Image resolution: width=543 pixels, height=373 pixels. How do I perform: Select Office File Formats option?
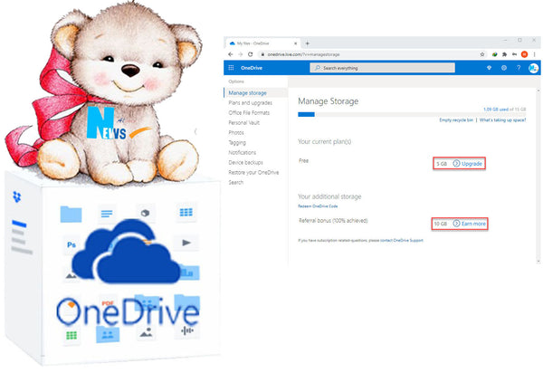click(x=249, y=113)
